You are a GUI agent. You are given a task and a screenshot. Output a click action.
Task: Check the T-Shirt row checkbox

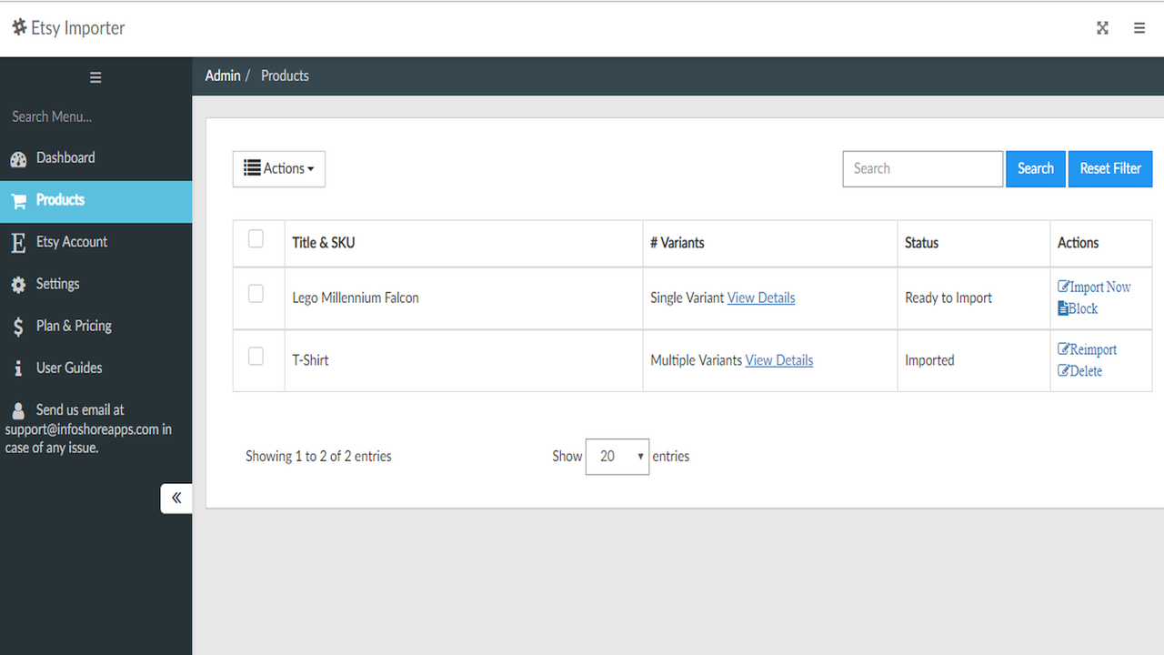point(256,356)
